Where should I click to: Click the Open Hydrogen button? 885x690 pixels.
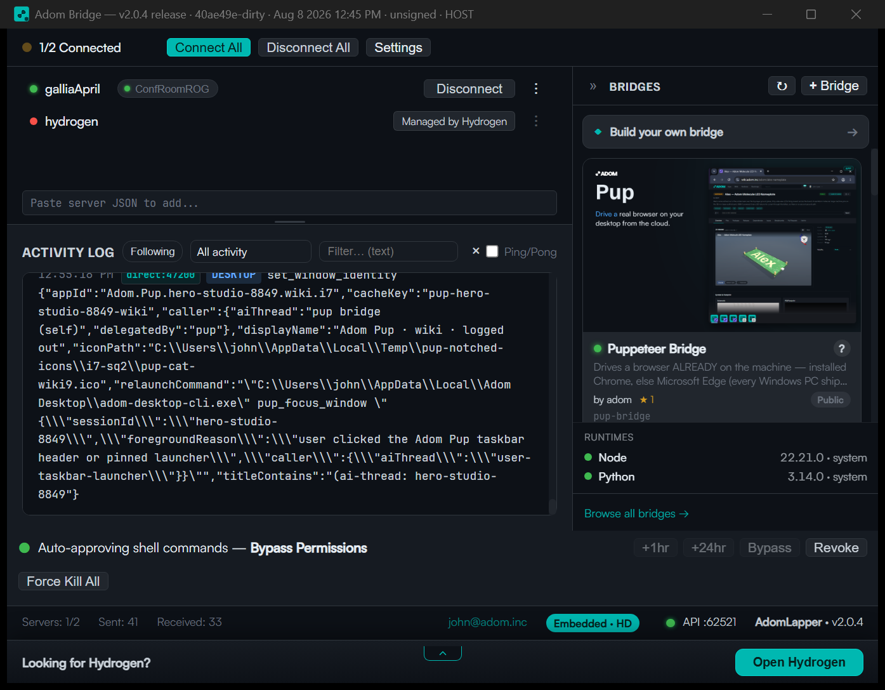click(799, 662)
